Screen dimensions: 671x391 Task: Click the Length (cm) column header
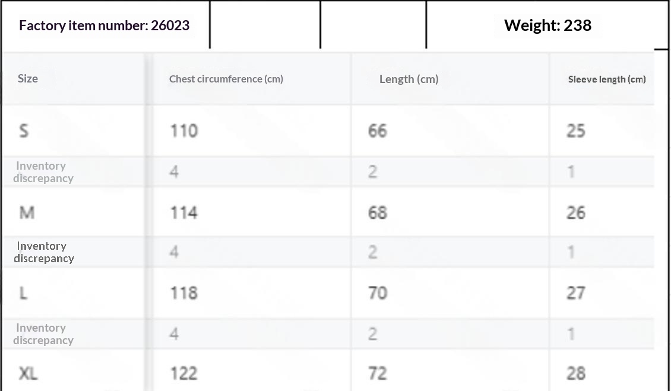point(409,79)
